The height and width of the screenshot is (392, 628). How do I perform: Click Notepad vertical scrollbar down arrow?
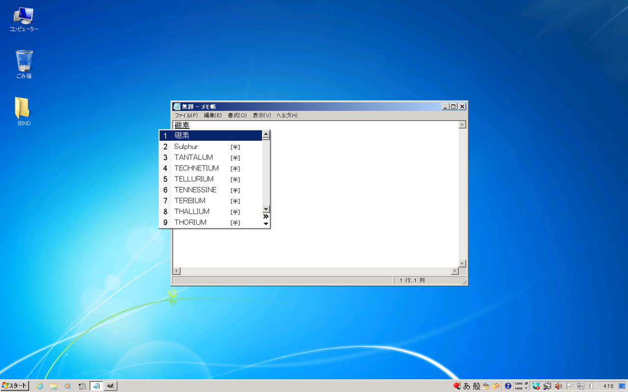click(462, 263)
